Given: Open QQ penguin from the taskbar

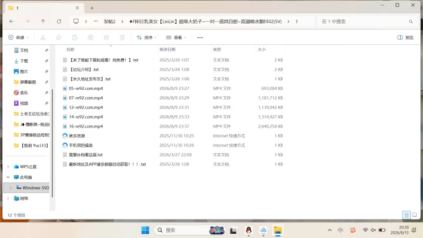Looking at the screenshot, I should click(249, 230).
